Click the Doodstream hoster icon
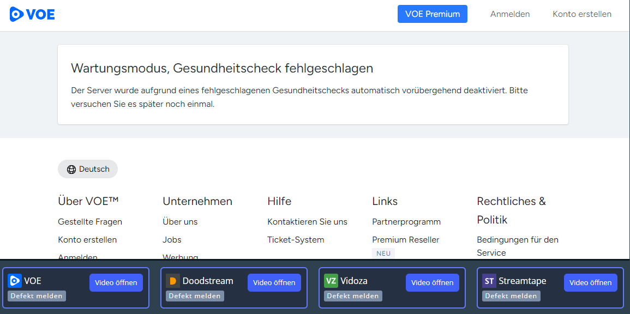The image size is (630, 314). 173,281
